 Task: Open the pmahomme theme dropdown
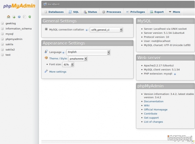78,59
